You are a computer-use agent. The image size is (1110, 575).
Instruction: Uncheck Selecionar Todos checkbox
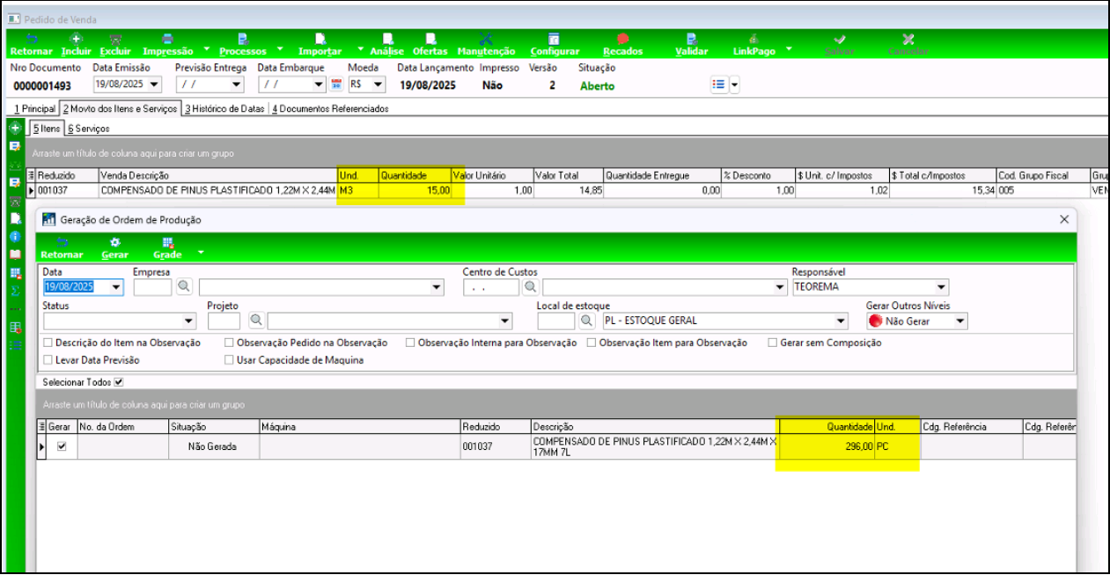click(x=119, y=382)
